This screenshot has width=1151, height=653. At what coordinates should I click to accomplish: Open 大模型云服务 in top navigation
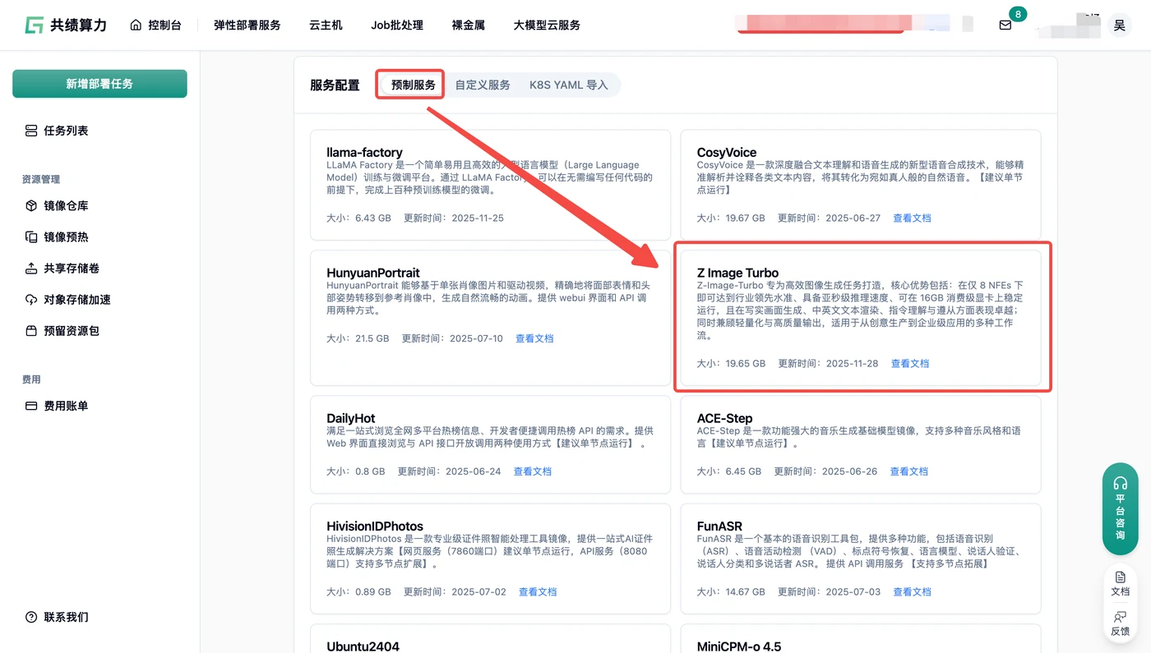547,25
